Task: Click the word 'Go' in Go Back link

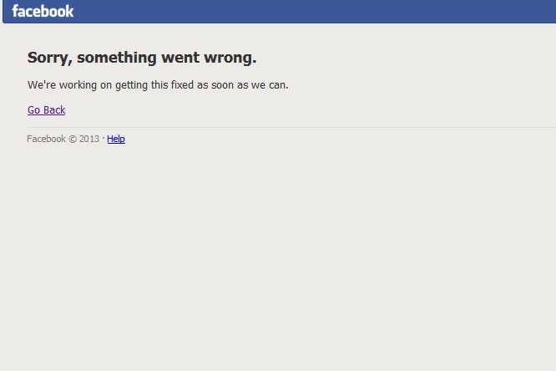Action: (33, 110)
